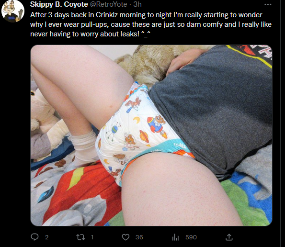Expand the three-dot more options menu

tap(268, 4)
